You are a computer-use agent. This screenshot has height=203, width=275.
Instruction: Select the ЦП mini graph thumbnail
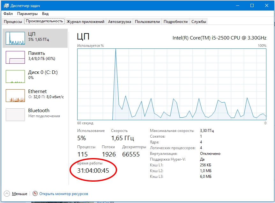click(15, 38)
